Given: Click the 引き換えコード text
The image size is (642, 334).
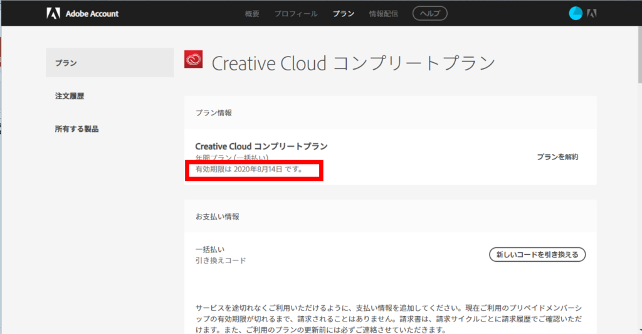Looking at the screenshot, I should 221,261.
